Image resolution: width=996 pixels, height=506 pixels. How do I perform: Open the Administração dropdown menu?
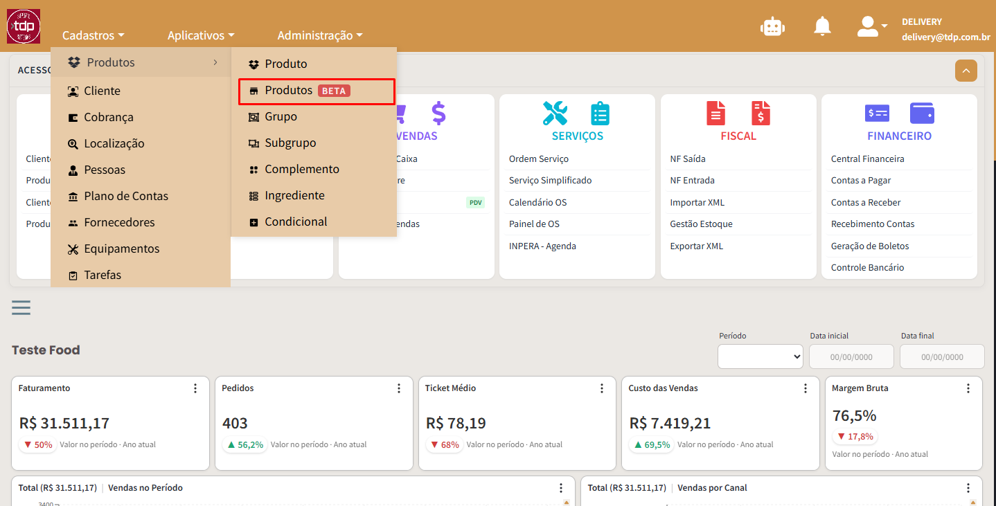[x=320, y=35]
